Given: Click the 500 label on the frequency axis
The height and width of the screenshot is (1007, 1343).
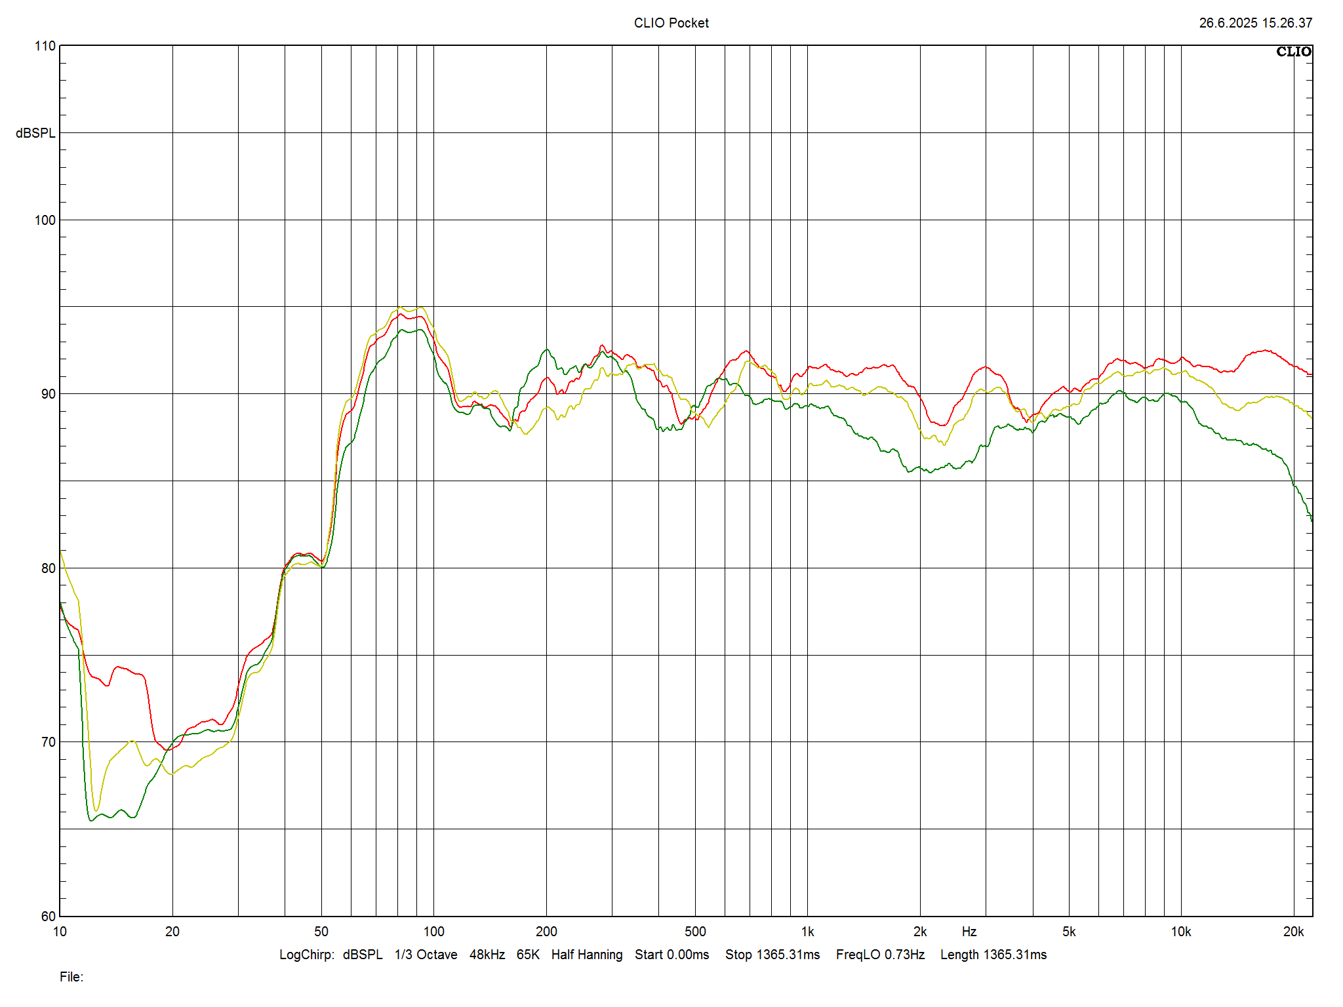Looking at the screenshot, I should 695,932.
